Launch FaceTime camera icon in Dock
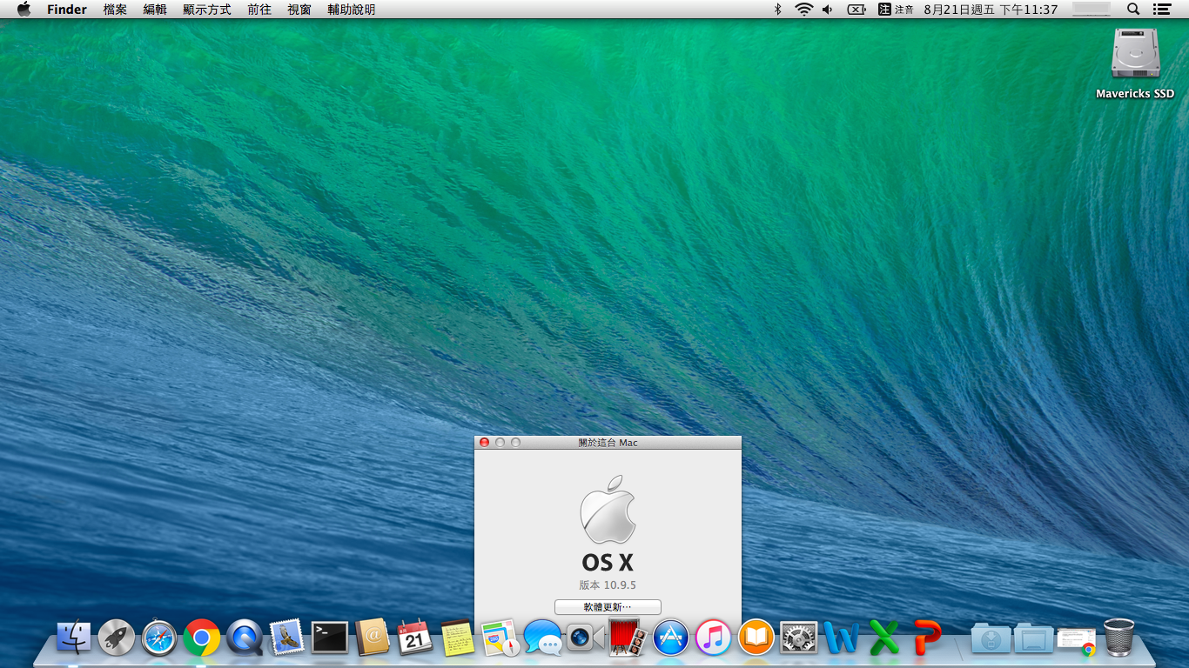 (586, 638)
